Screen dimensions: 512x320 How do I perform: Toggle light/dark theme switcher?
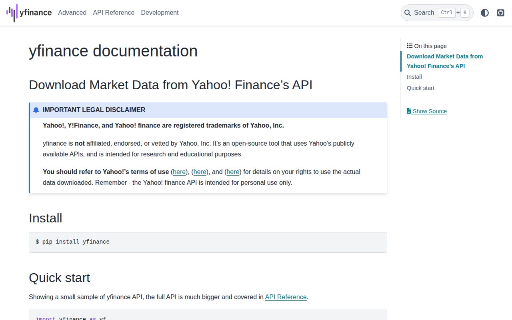(x=485, y=13)
